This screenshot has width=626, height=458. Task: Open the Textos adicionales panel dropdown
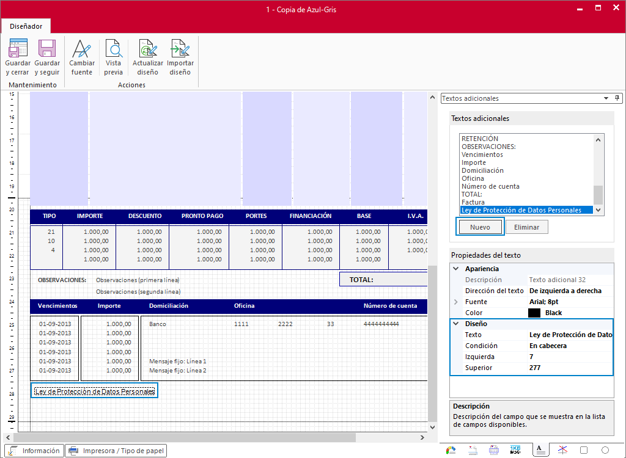pyautogui.click(x=606, y=98)
